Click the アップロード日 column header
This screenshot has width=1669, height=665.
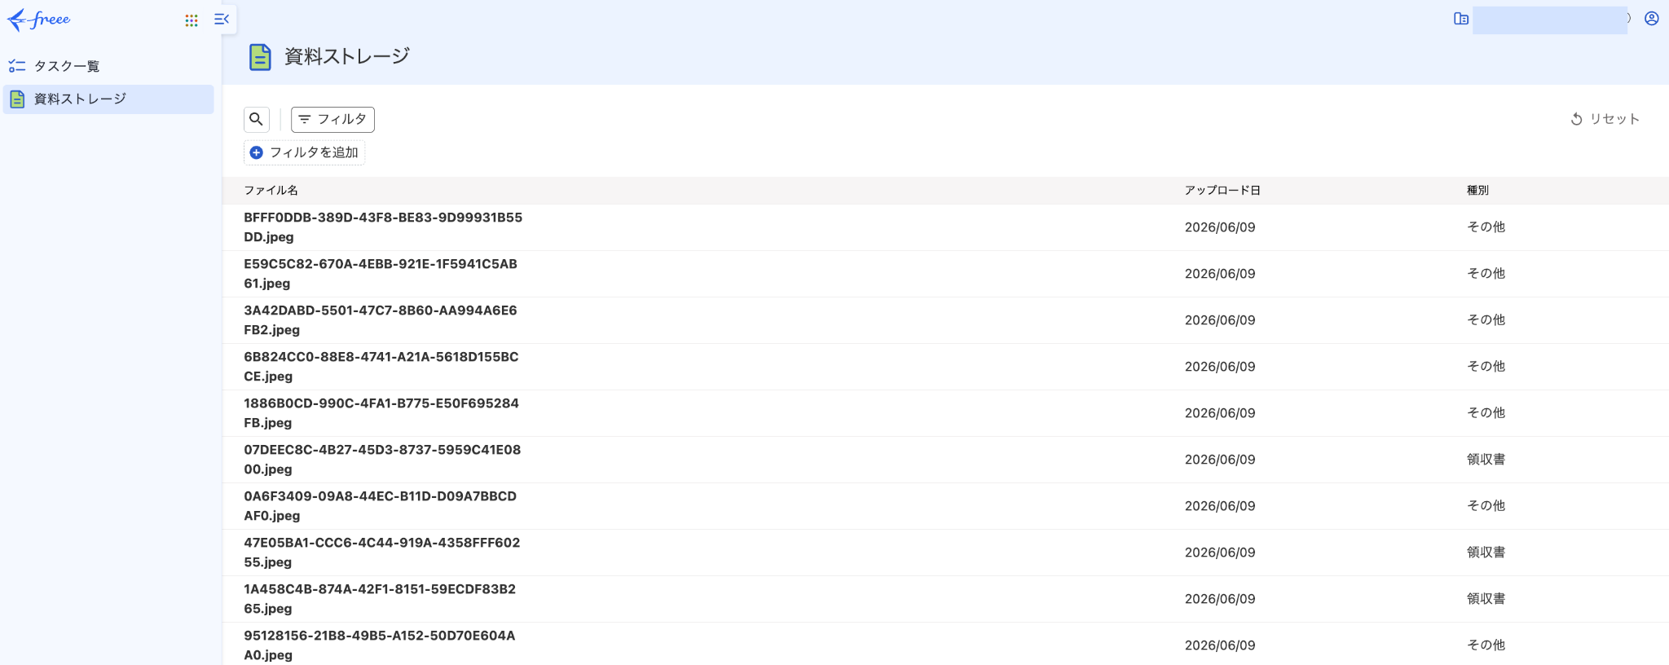[x=1222, y=190]
